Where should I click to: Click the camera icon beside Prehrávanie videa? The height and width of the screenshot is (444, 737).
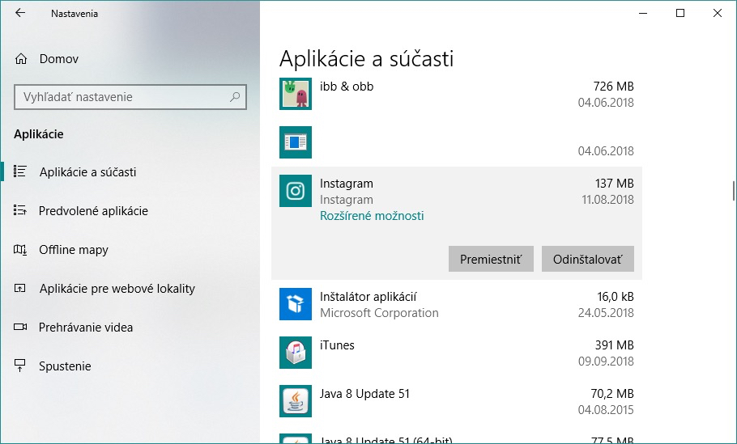coord(19,327)
